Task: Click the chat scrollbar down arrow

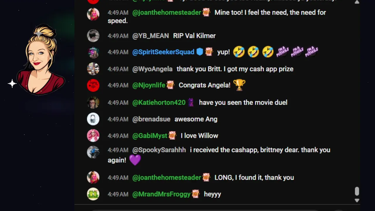Action: point(357,200)
